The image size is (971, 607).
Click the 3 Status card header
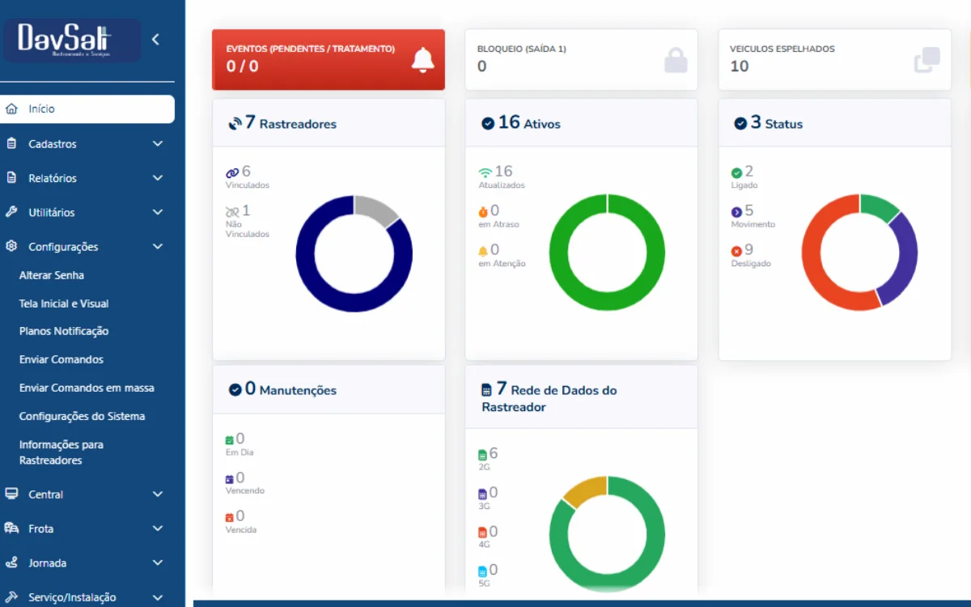coord(835,123)
